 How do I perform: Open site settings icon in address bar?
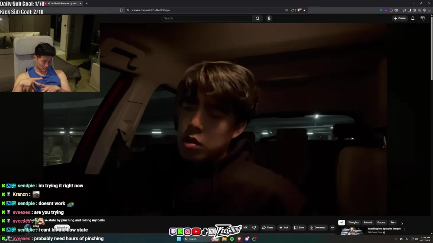[128, 10]
